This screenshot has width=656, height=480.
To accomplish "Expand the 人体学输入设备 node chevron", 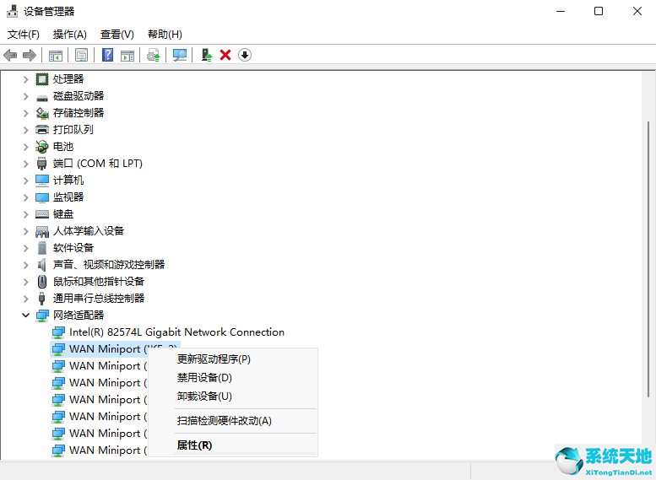I will (26, 231).
